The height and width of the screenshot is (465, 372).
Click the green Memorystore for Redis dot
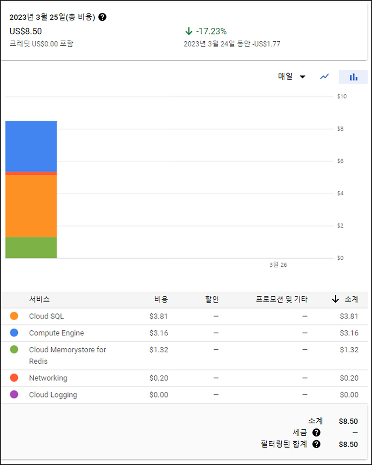point(14,349)
